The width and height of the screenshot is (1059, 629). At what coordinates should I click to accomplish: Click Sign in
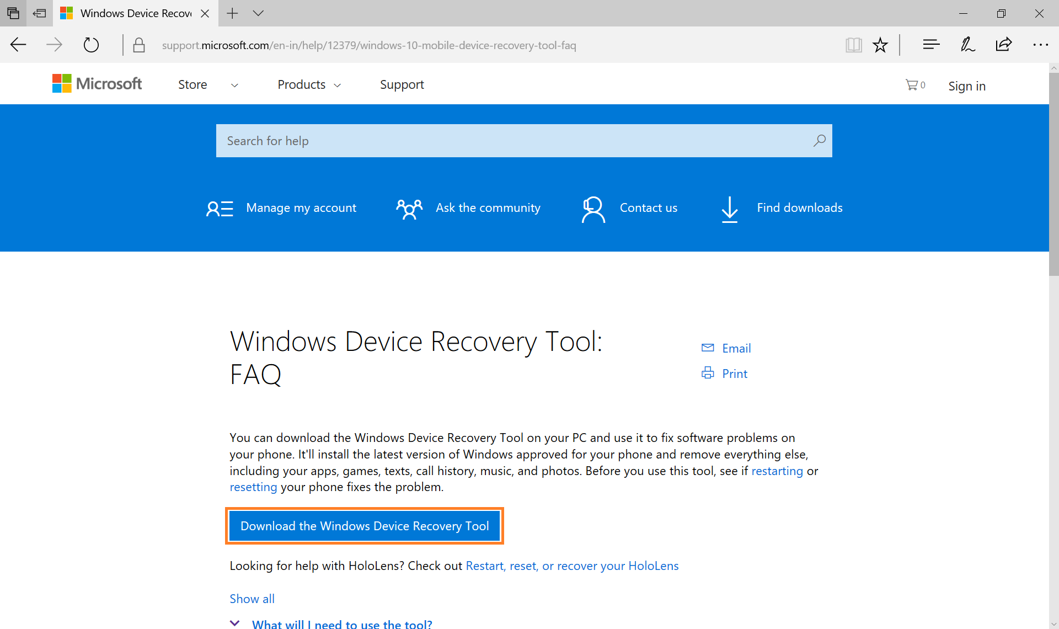tap(967, 86)
